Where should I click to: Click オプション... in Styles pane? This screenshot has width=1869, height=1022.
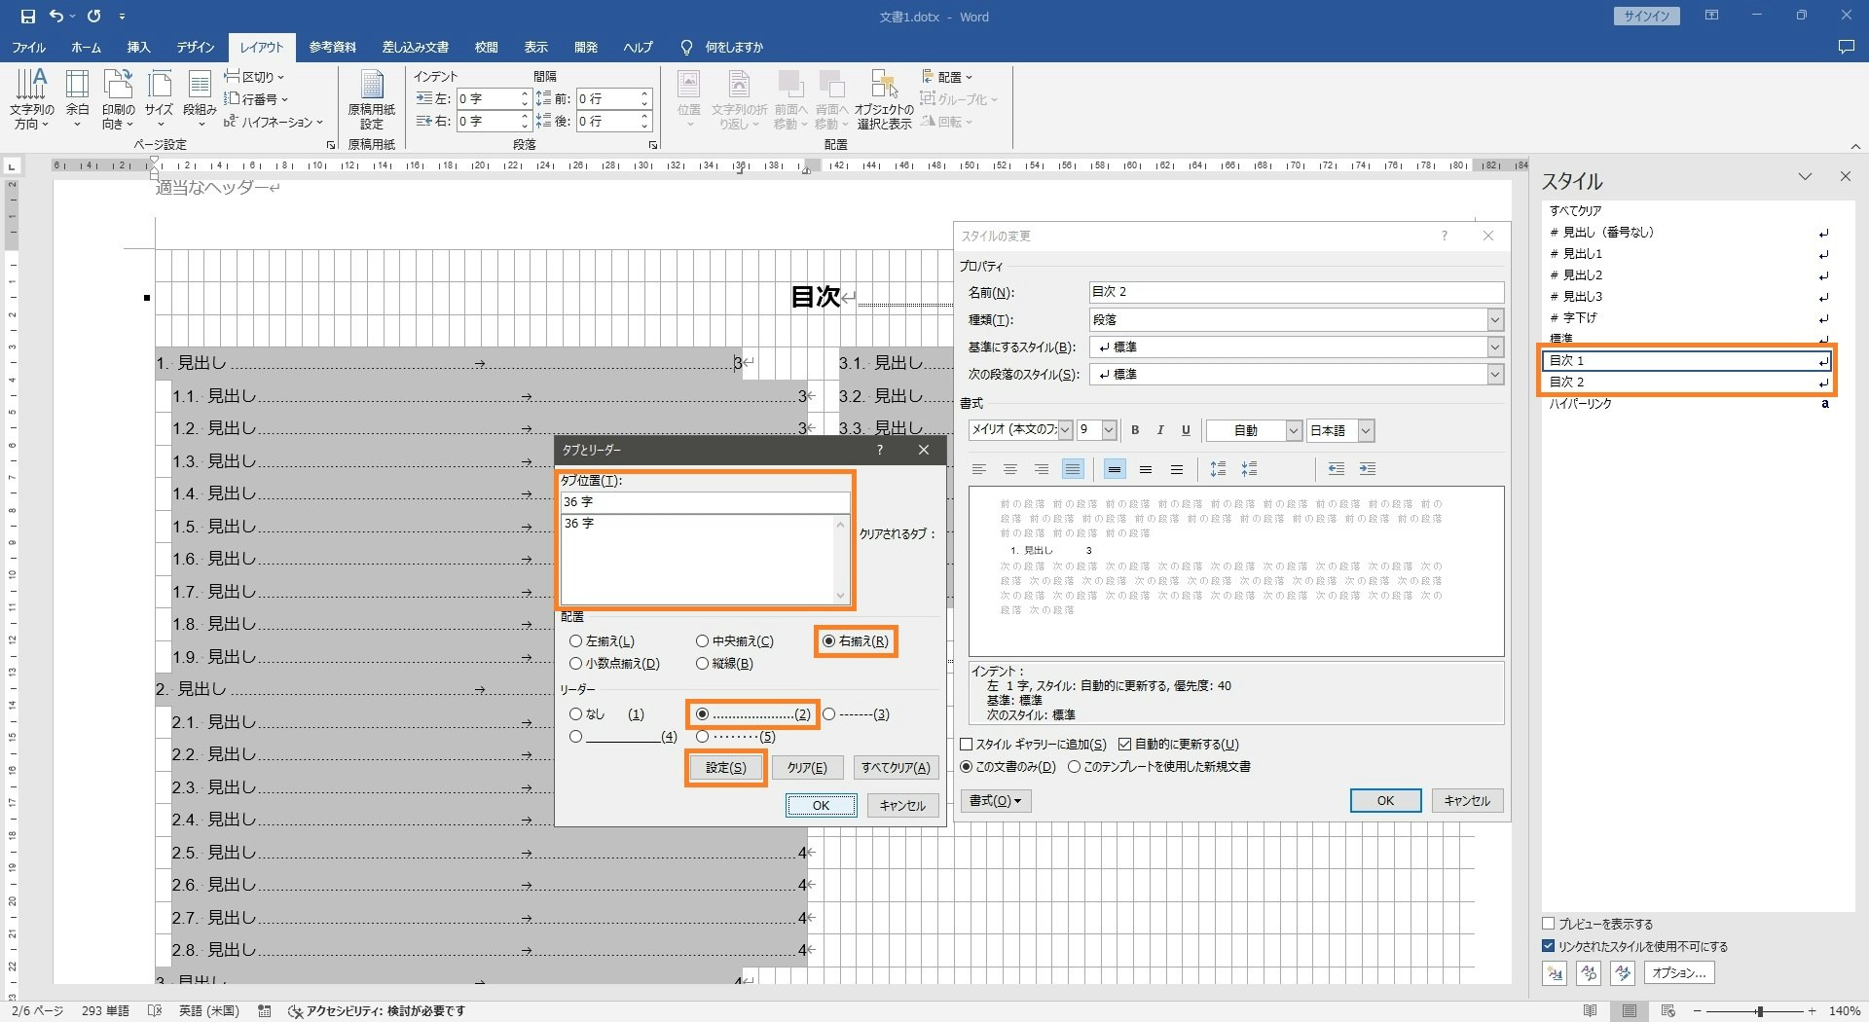coord(1679,972)
